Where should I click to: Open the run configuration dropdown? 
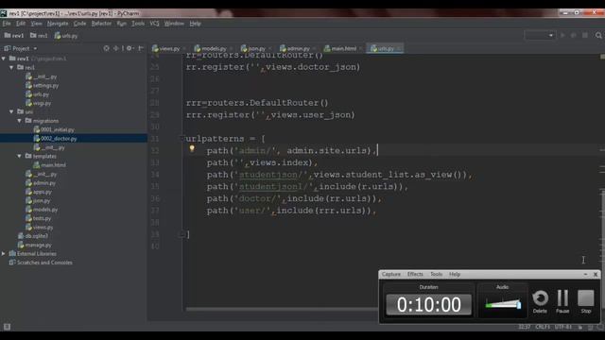pos(540,35)
